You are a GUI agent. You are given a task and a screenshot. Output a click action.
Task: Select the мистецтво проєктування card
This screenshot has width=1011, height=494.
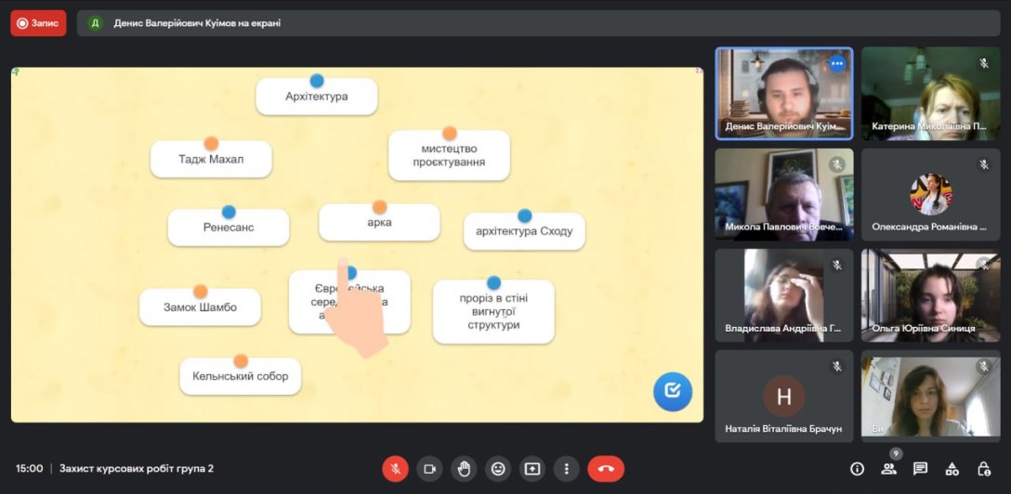[x=449, y=155]
